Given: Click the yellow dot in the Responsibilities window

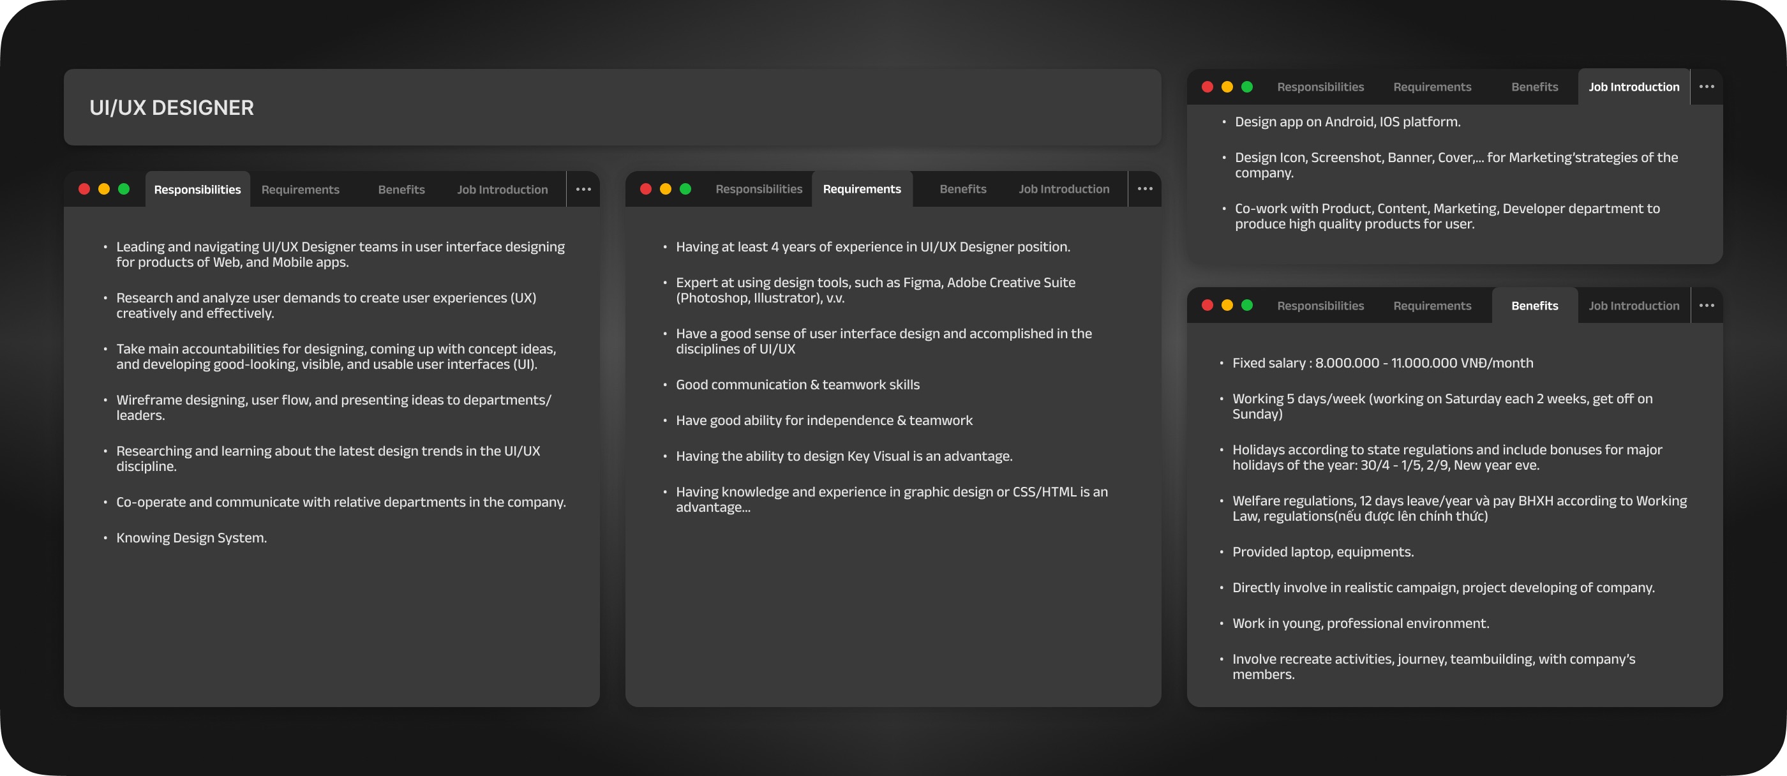Looking at the screenshot, I should (x=104, y=190).
